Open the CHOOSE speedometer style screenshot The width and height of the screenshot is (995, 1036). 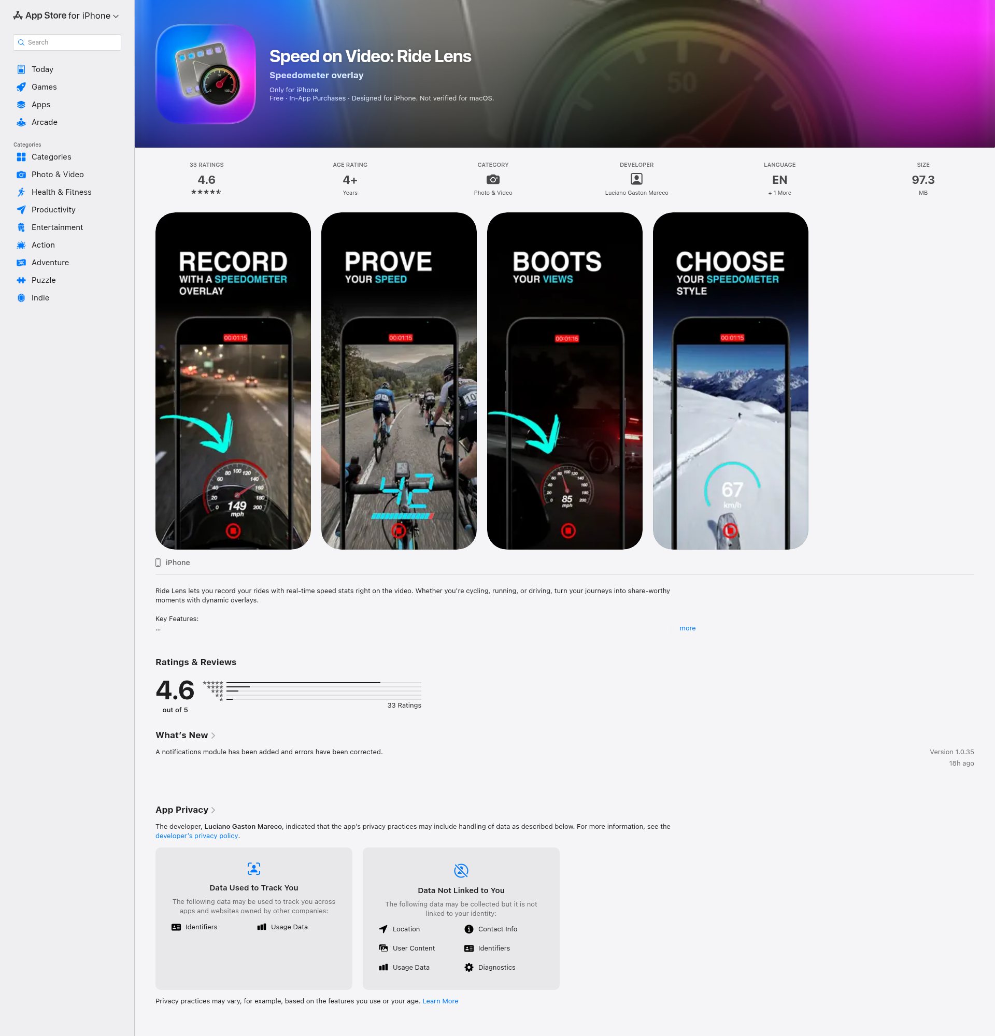coord(730,381)
